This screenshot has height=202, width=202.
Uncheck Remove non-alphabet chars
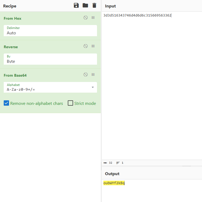[x=6, y=103]
